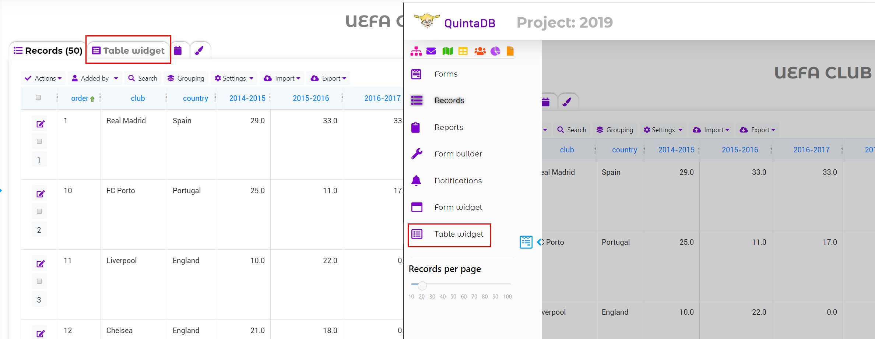Open Table widget in the sidebar menu
Screen dimensions: 875x339
(459, 234)
